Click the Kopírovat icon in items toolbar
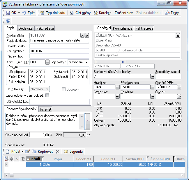 (x=34, y=152)
